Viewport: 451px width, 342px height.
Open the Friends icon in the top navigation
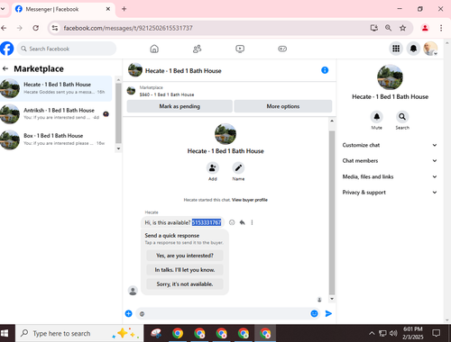[x=198, y=49]
